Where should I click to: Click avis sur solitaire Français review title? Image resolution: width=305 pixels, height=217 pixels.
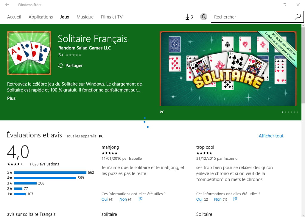tap(31, 214)
